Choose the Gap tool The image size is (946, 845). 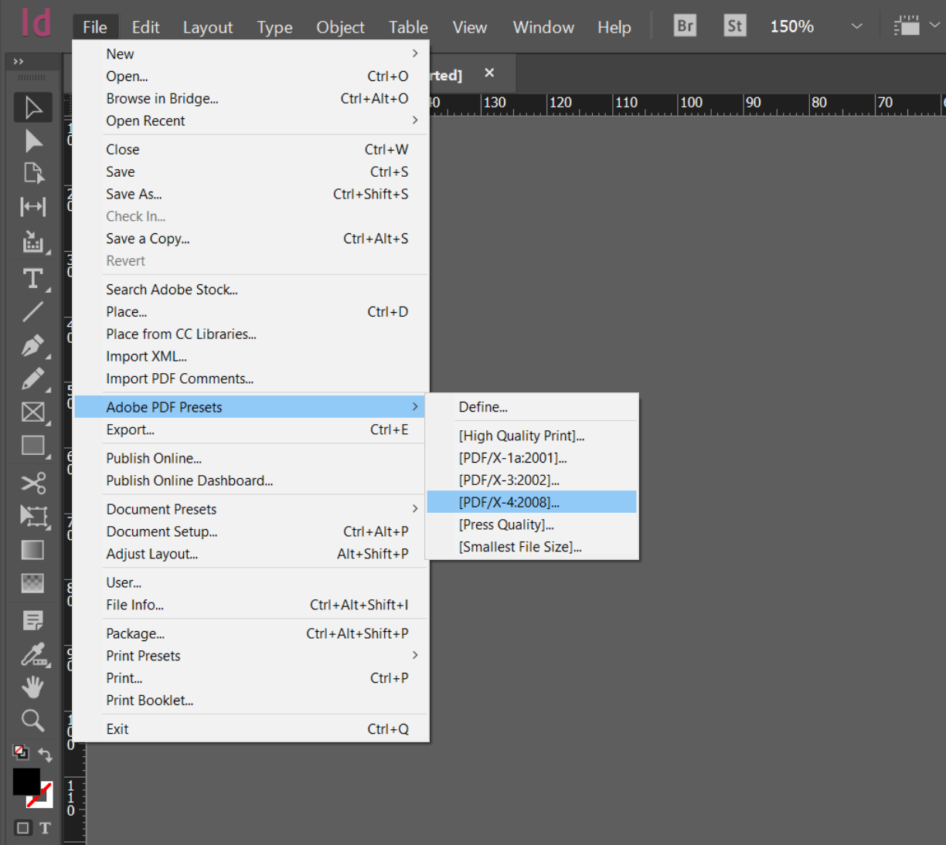point(32,206)
